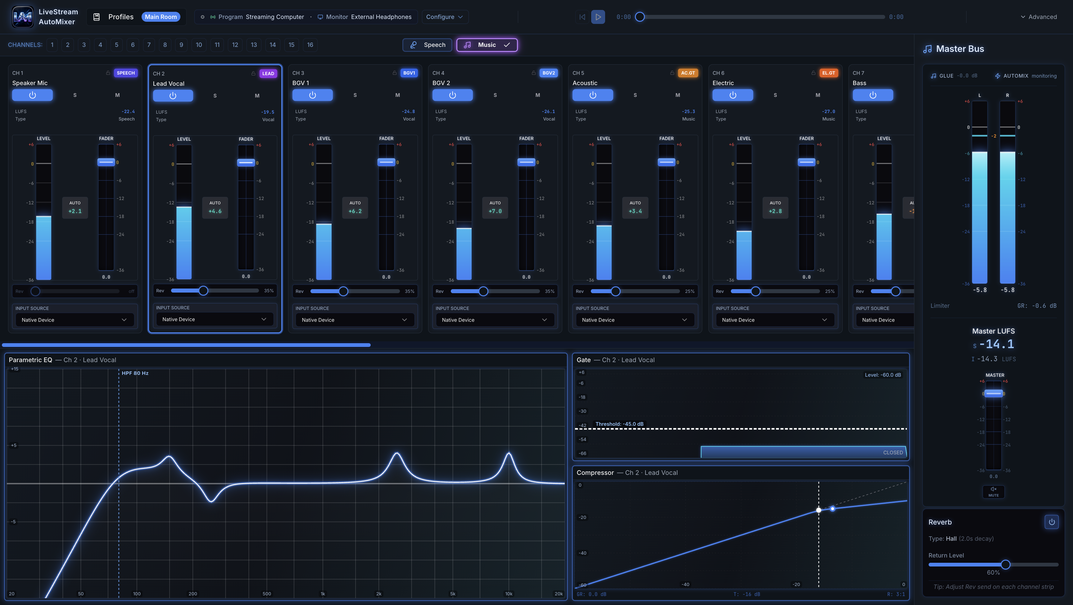This screenshot has width=1073, height=605.
Task: Click the Lead Vocal channel lock icon
Action: (x=253, y=73)
